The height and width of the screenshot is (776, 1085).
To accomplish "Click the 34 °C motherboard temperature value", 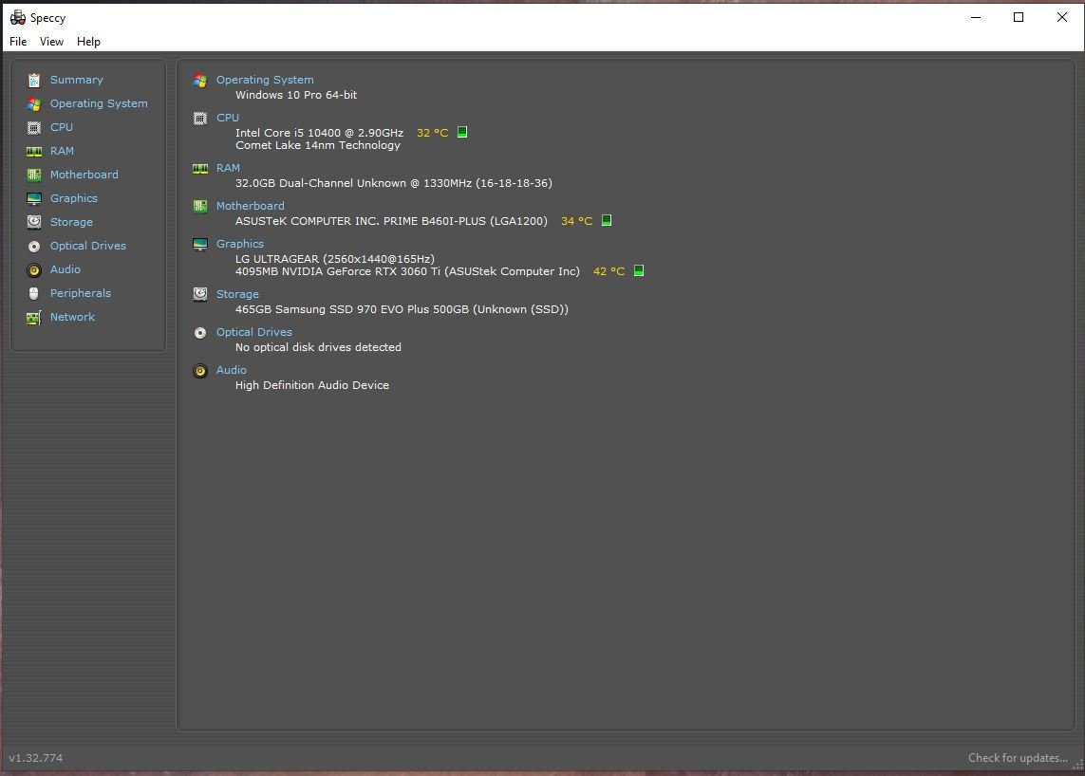I will pyautogui.click(x=576, y=221).
